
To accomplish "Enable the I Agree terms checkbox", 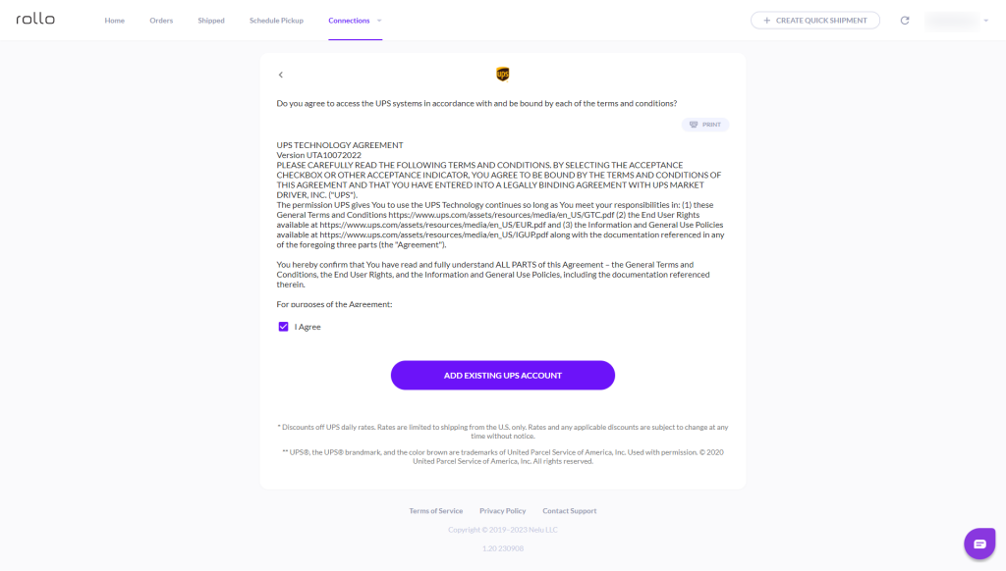I will click(x=283, y=326).
